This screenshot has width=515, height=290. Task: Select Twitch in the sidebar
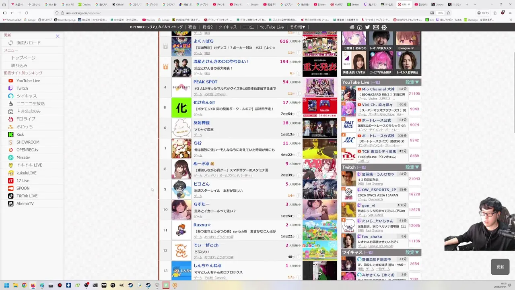[22, 88]
